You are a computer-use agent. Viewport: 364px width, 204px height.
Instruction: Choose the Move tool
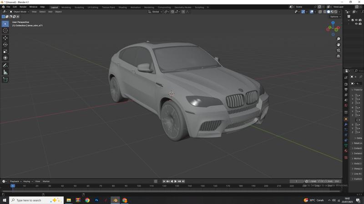click(5, 38)
